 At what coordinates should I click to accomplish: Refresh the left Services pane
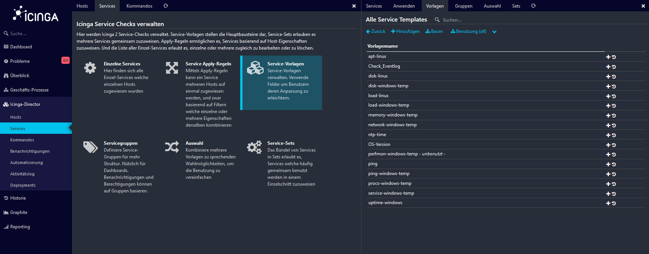[x=166, y=6]
